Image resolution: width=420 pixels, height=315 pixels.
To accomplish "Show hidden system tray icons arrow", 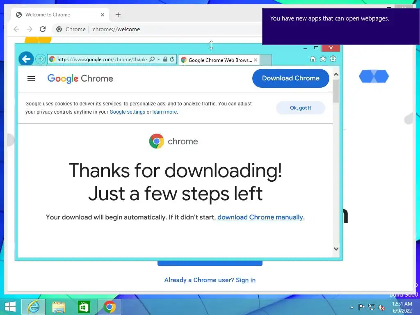I will [352, 307].
